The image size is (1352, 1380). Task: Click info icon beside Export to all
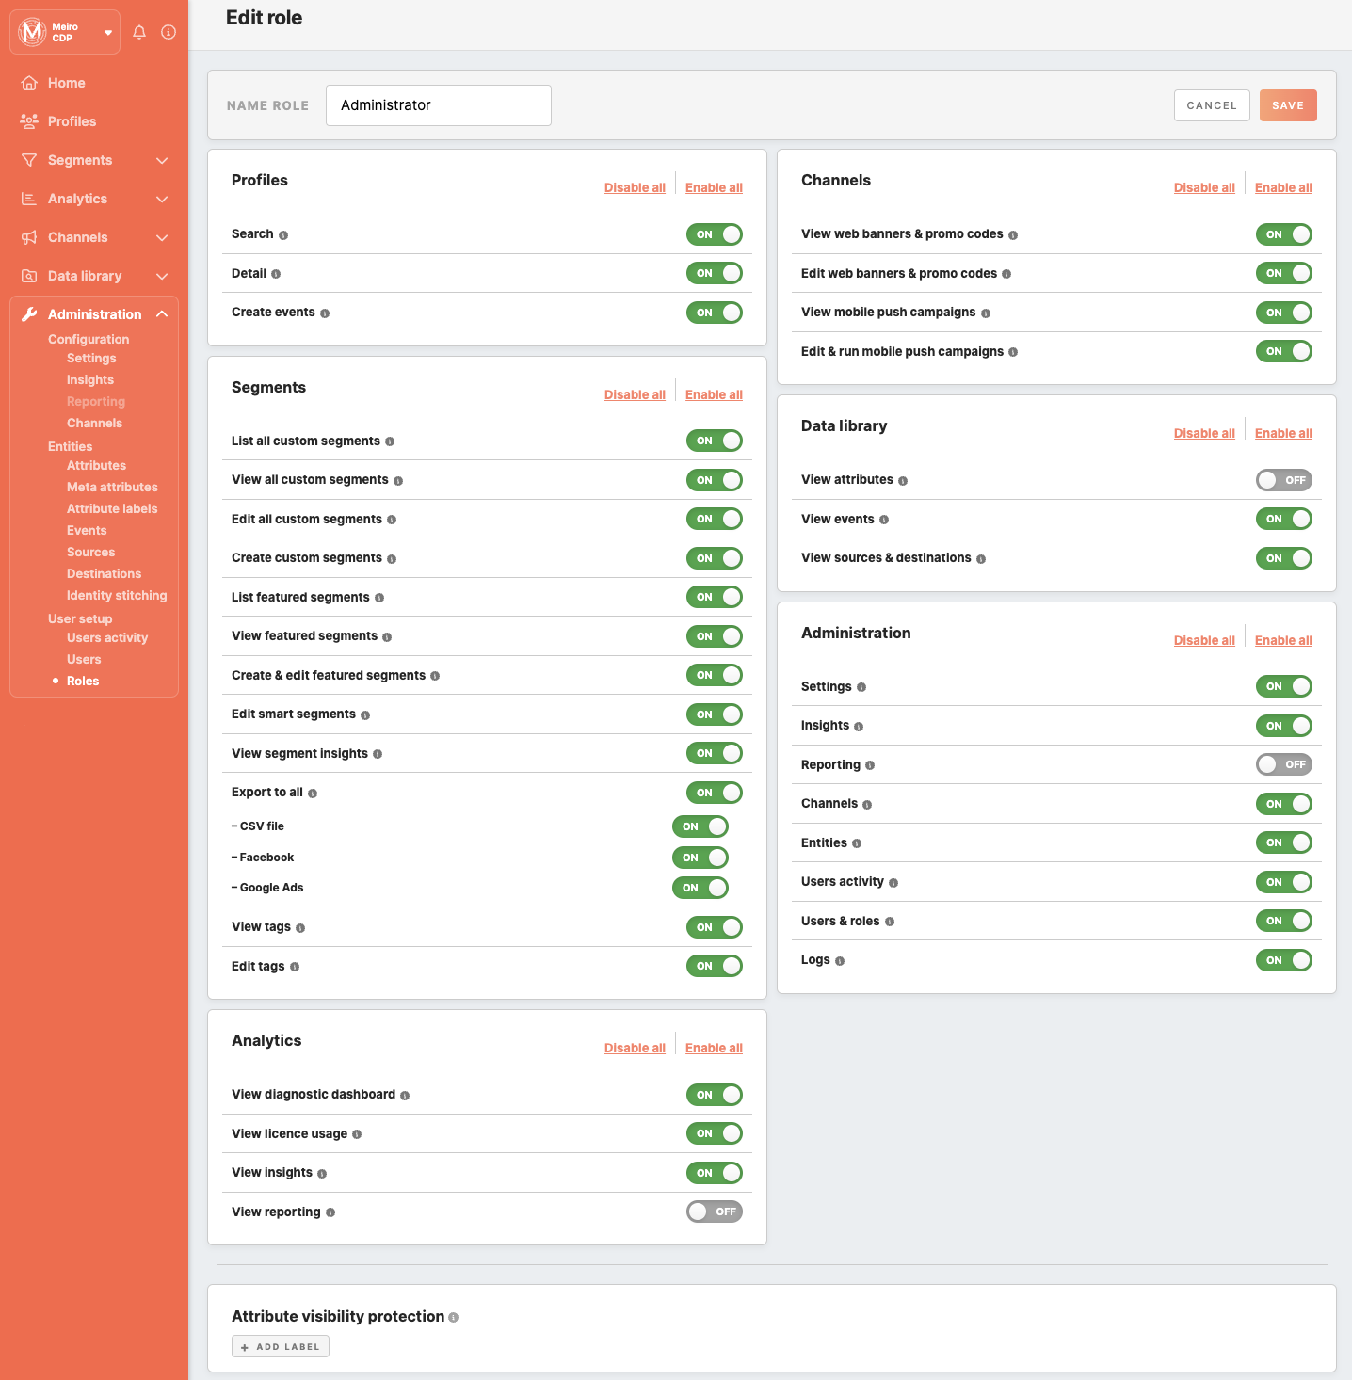(x=313, y=794)
